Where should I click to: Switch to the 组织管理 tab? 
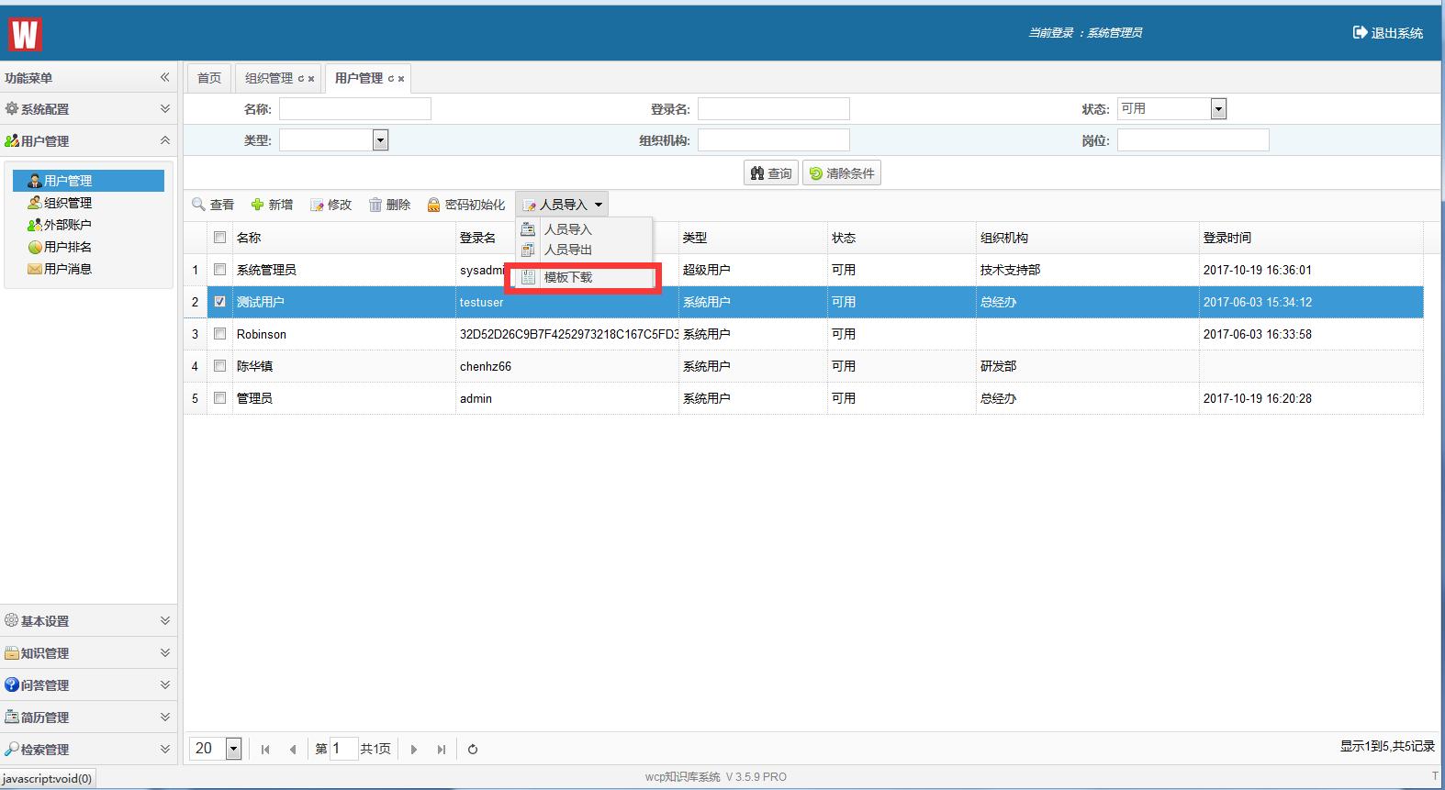coord(269,78)
